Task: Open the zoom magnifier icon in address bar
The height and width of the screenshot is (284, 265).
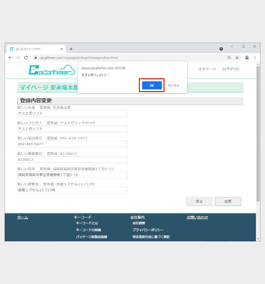Action: point(229,58)
